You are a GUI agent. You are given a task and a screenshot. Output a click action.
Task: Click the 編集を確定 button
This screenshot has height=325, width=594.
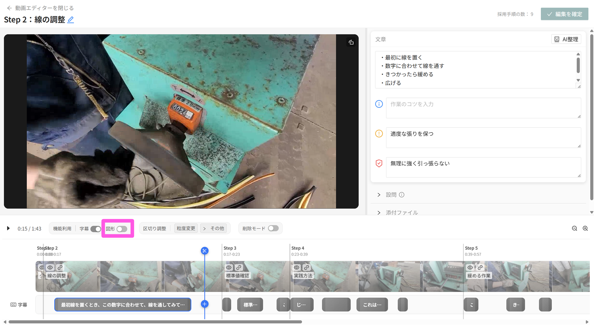(564, 14)
